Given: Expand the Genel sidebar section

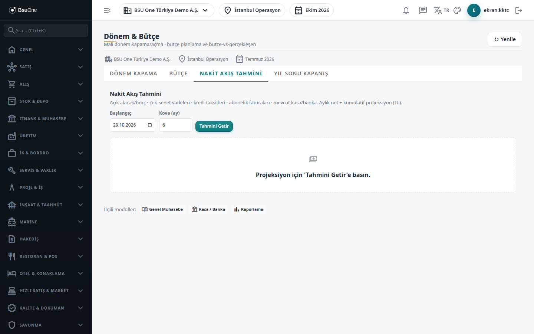Looking at the screenshot, I should (x=46, y=50).
